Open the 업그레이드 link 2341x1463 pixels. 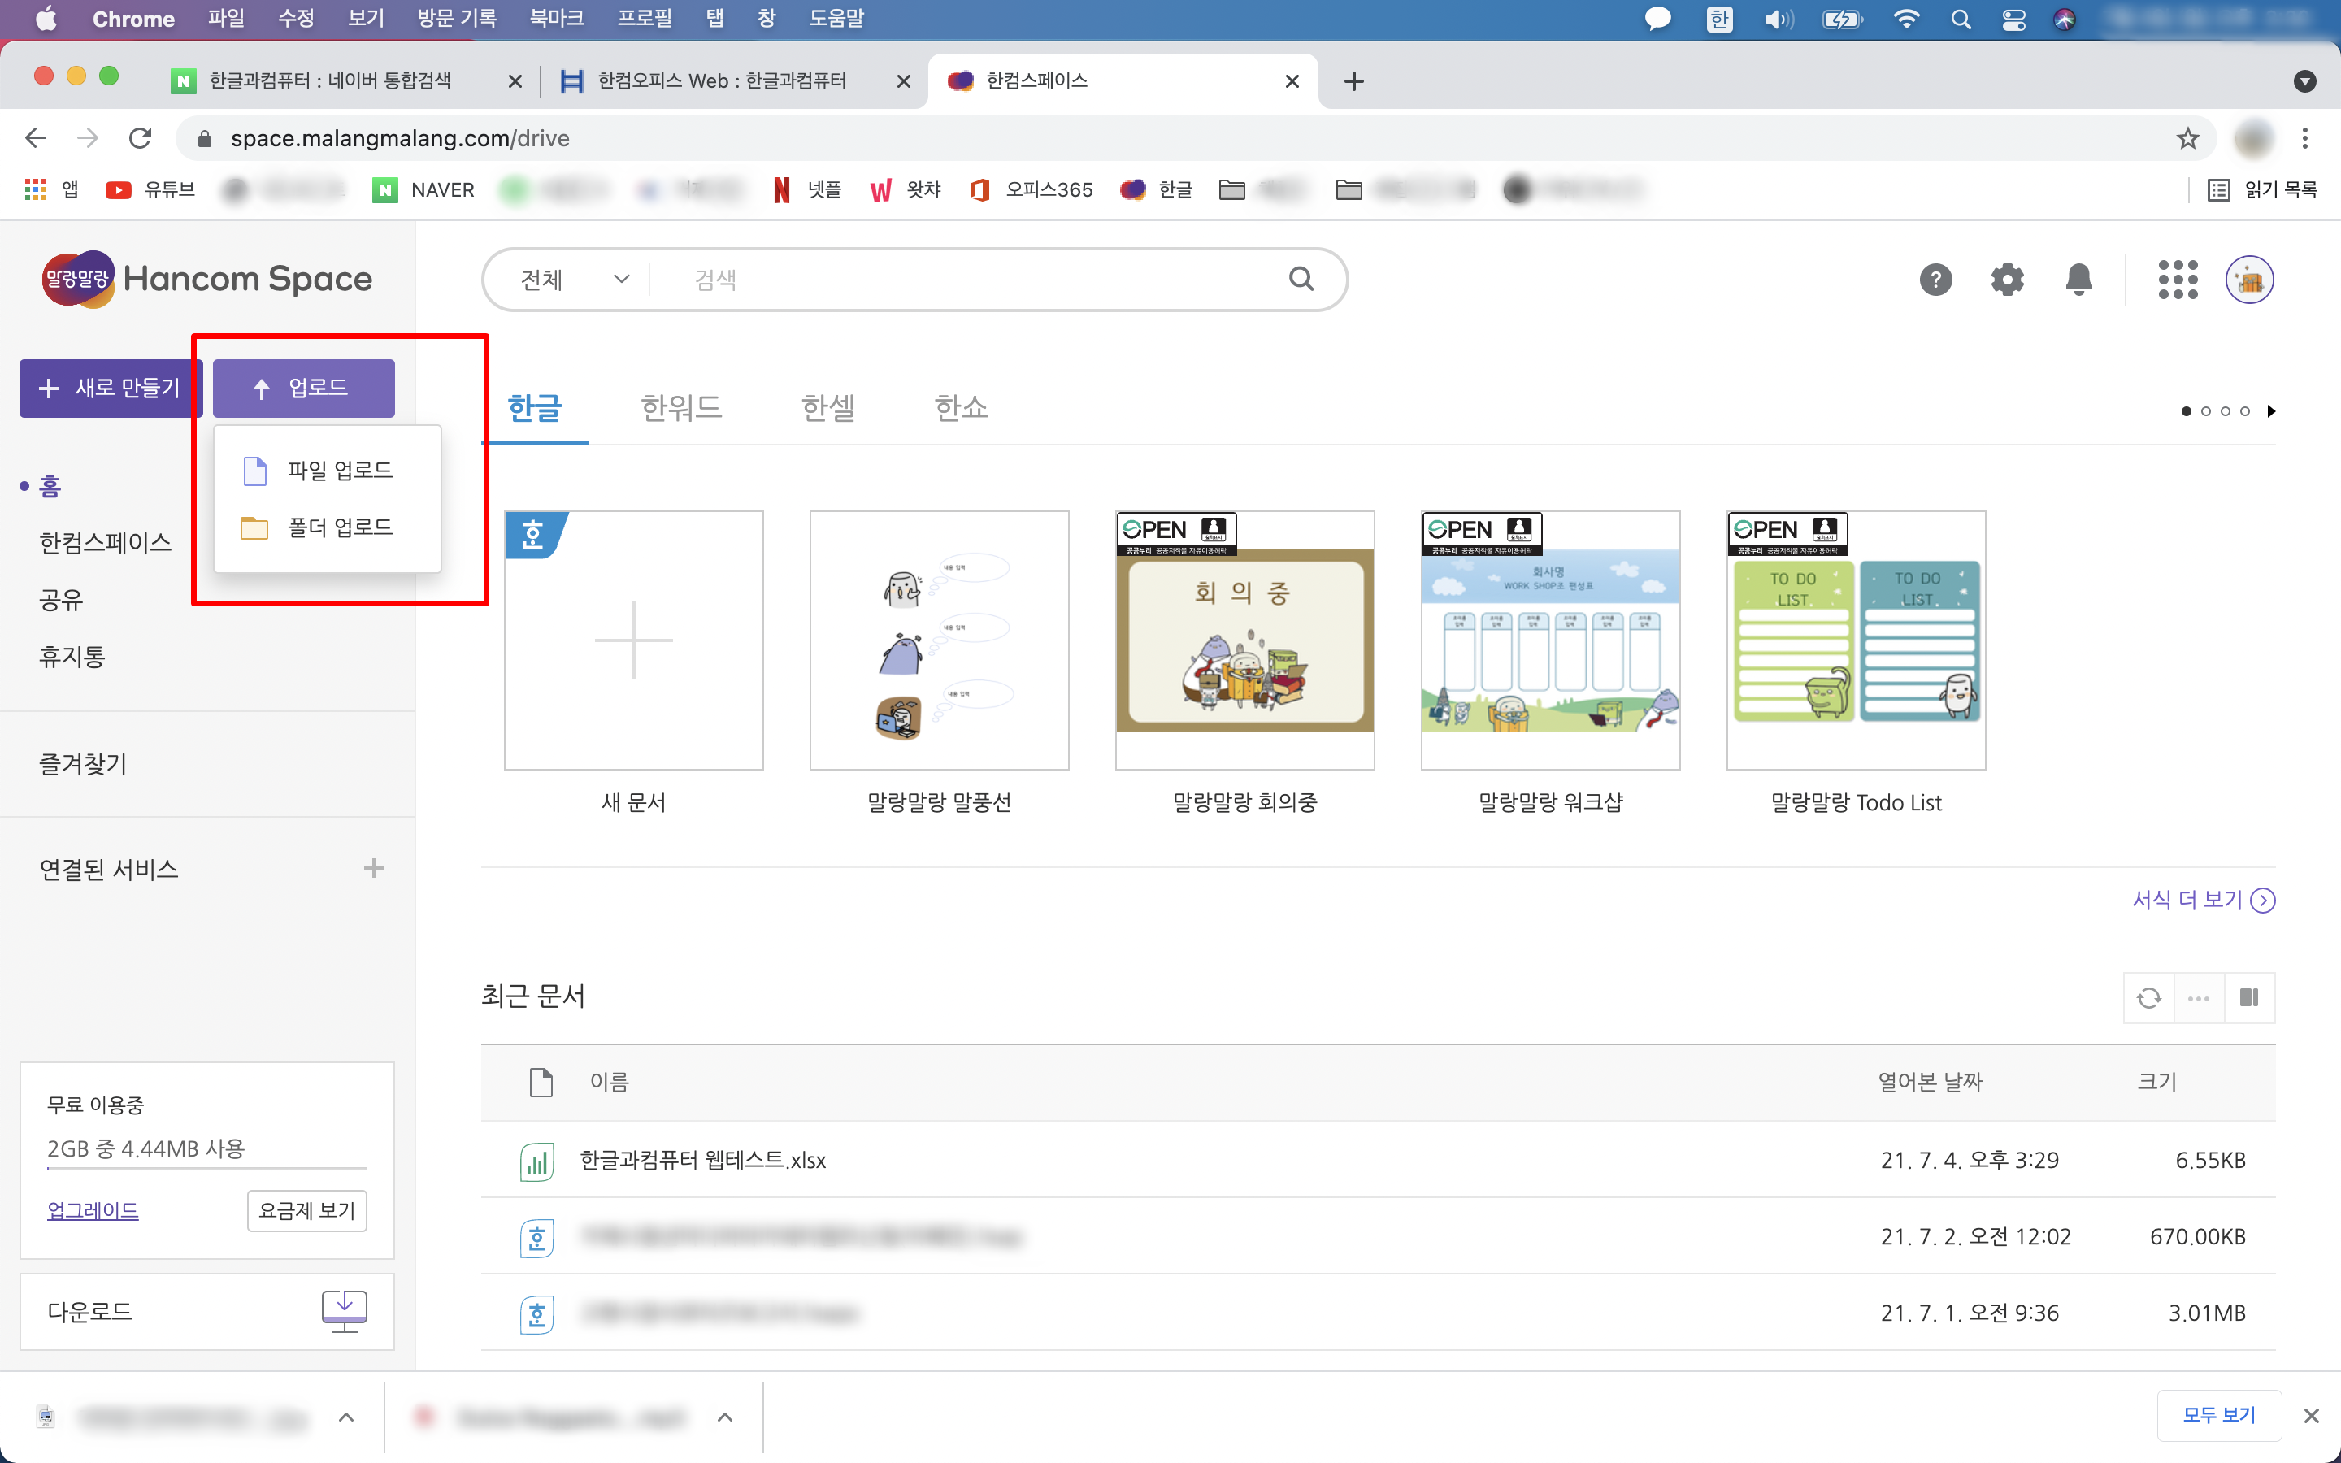tap(93, 1210)
